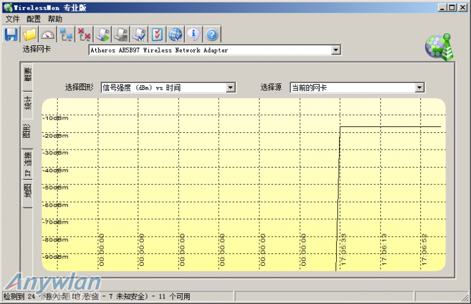Click the signal strength line on graph
Screen dimensions: 471x304
[x=390, y=127]
